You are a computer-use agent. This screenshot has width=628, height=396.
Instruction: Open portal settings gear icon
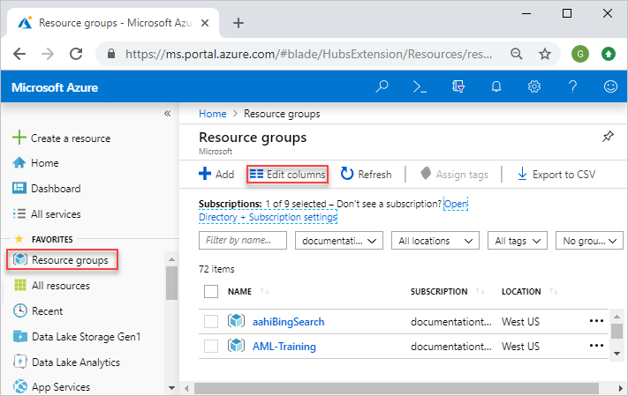[533, 86]
